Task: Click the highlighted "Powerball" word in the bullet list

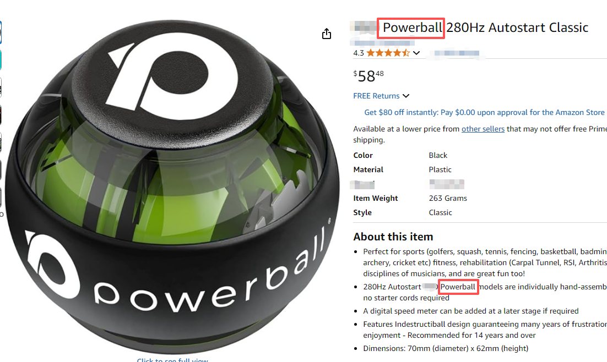Action: point(458,287)
